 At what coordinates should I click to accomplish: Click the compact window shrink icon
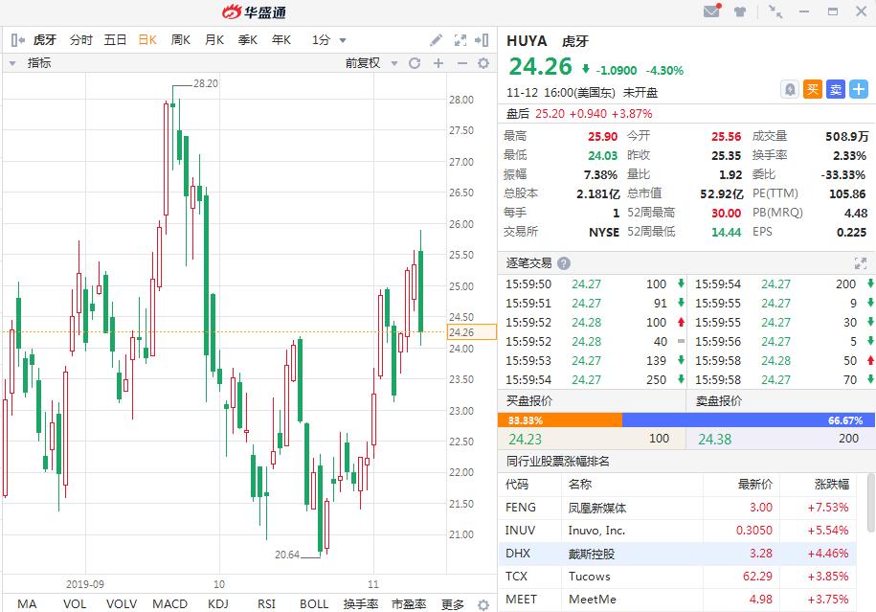coord(775,11)
